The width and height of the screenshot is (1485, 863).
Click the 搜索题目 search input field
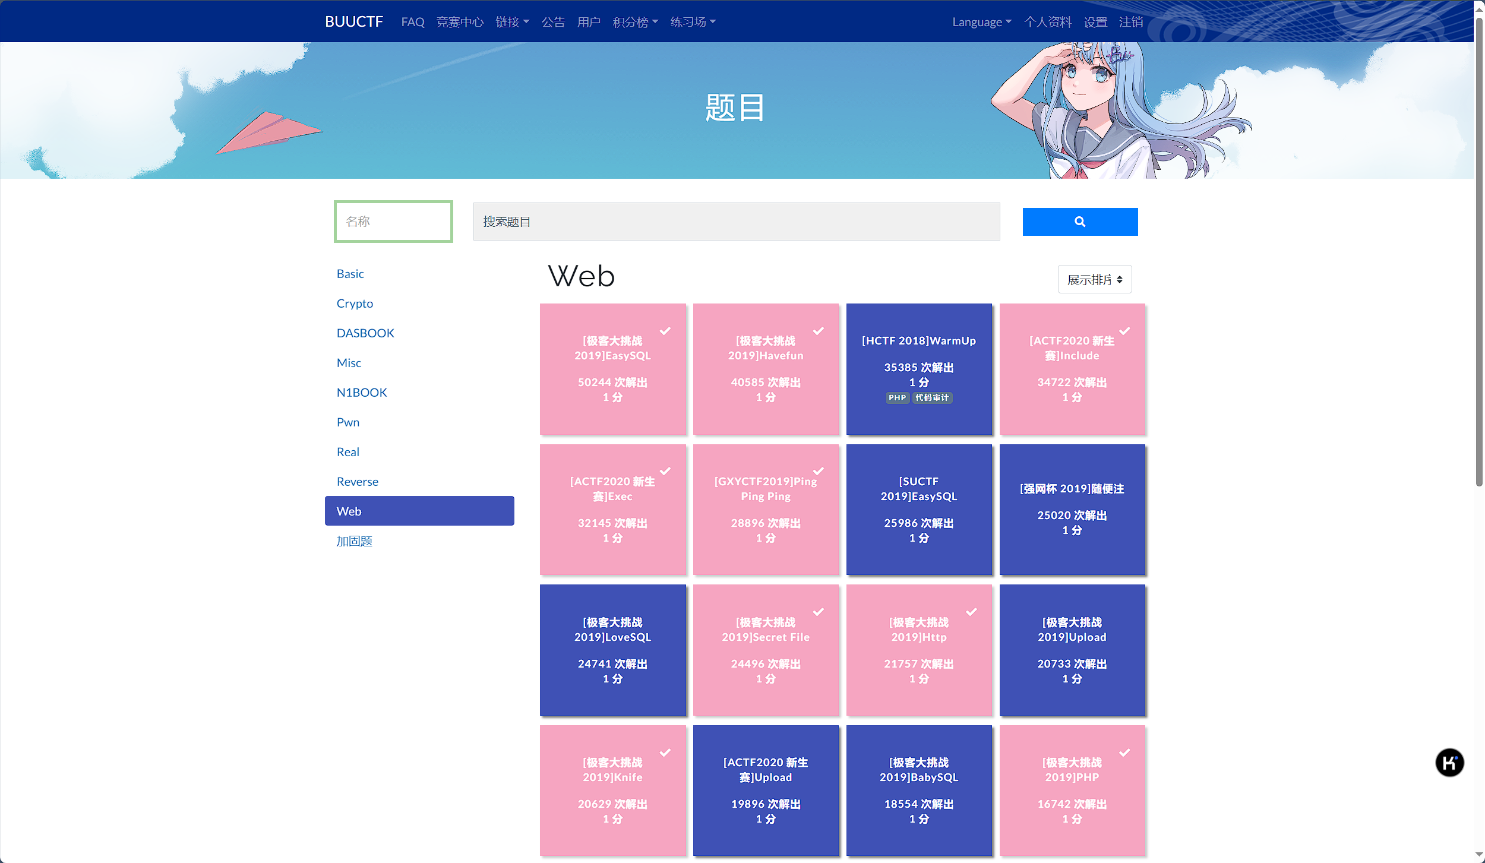[736, 222]
